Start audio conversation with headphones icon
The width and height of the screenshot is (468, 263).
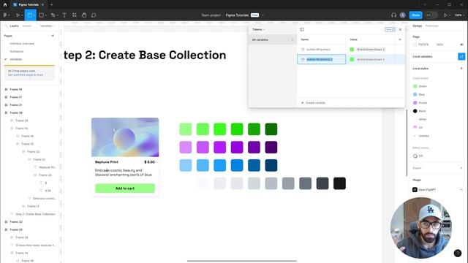(x=393, y=15)
